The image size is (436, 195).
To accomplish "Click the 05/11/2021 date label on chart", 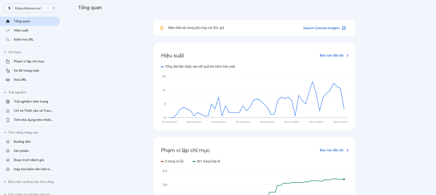I will 291,122.
